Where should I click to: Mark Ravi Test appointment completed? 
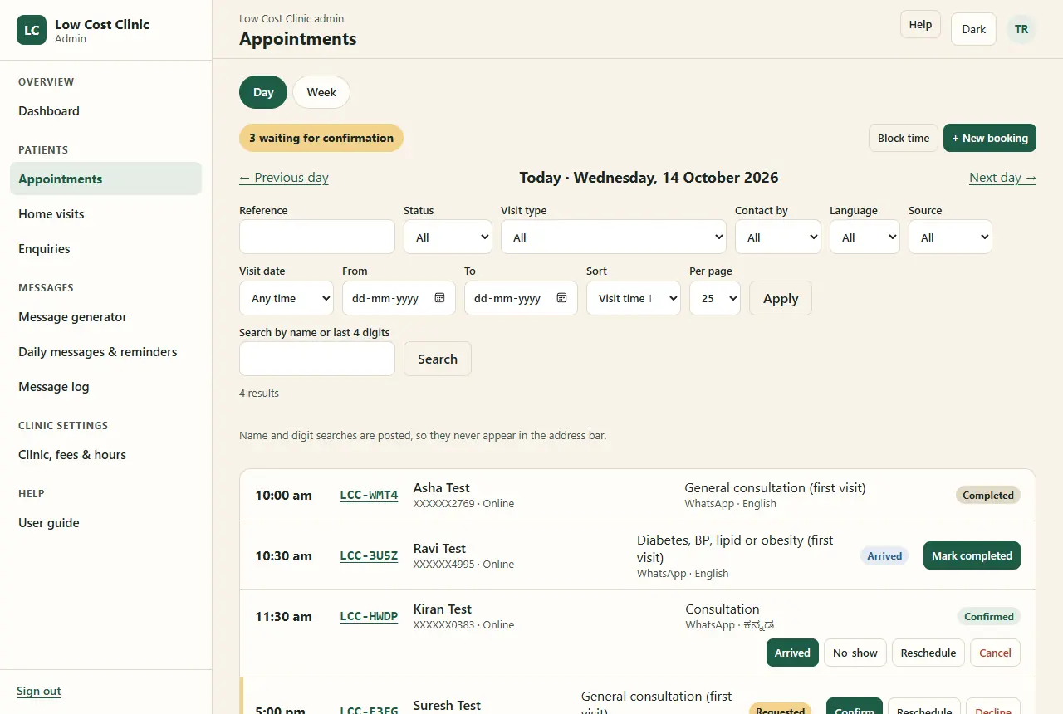pos(972,555)
